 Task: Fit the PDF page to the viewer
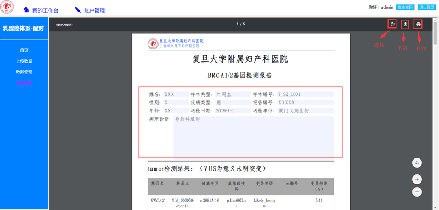coord(417,163)
